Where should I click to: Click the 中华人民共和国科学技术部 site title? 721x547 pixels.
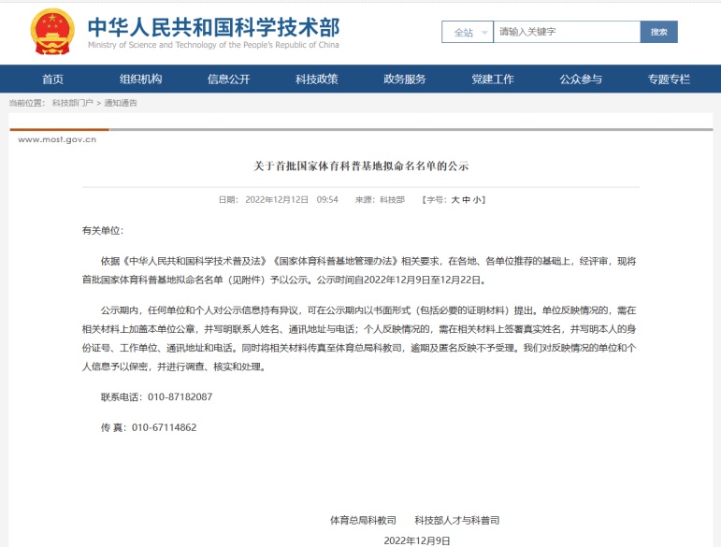213,26
